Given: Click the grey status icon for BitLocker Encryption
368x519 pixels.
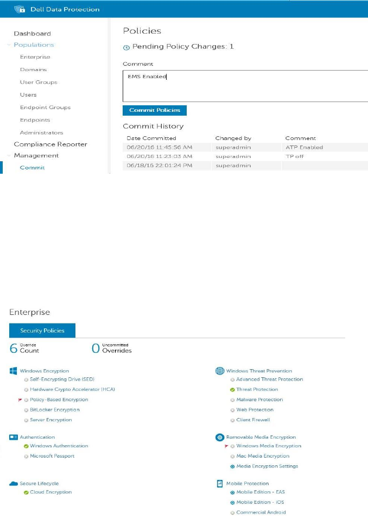Looking at the screenshot, I should pos(26,410).
